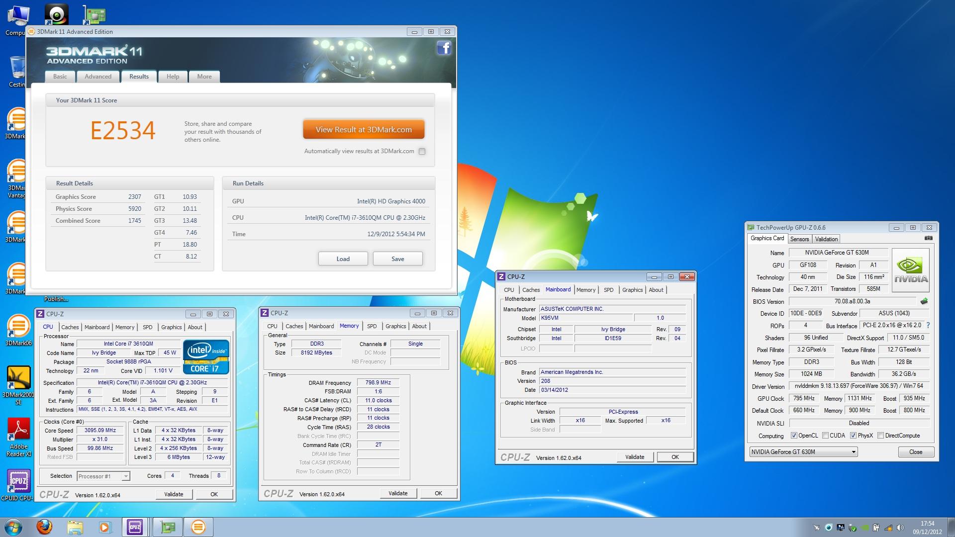Switch to the Advanced tab in 3DMark 11
The height and width of the screenshot is (537, 955).
98,77
